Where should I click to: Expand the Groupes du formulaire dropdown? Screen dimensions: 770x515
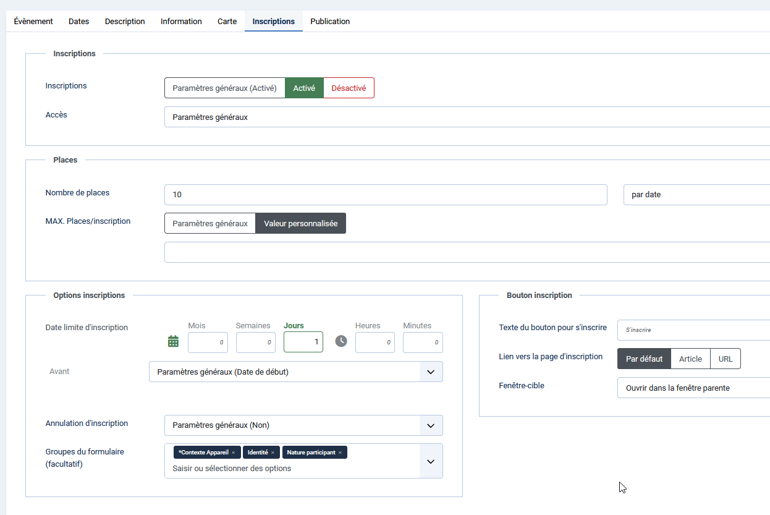coord(431,461)
